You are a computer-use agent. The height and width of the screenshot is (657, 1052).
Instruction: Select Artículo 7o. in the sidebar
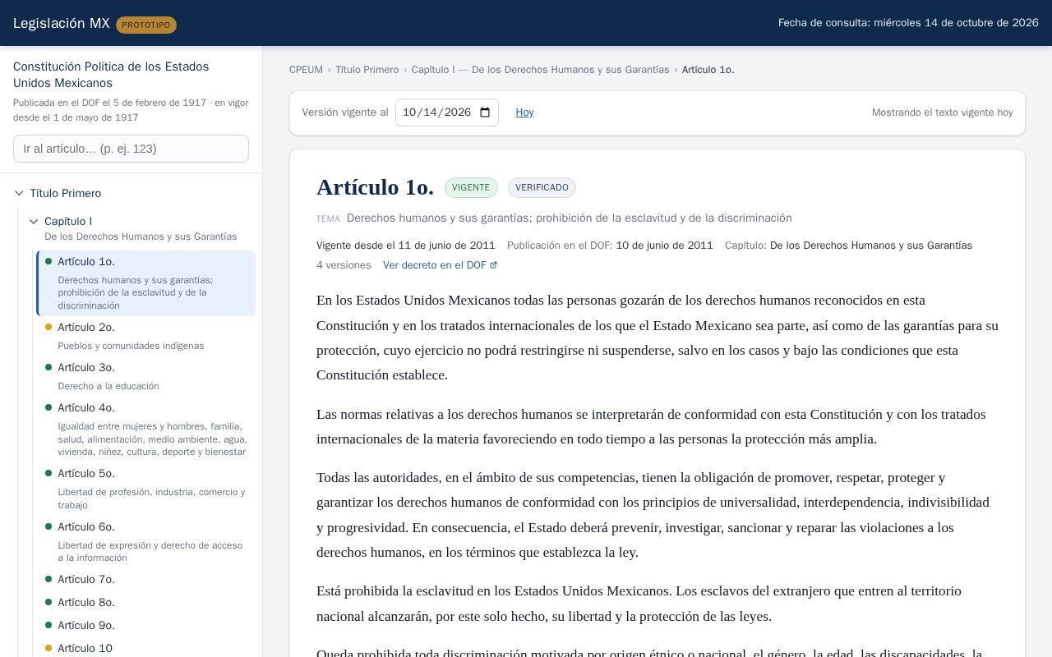click(x=146, y=580)
